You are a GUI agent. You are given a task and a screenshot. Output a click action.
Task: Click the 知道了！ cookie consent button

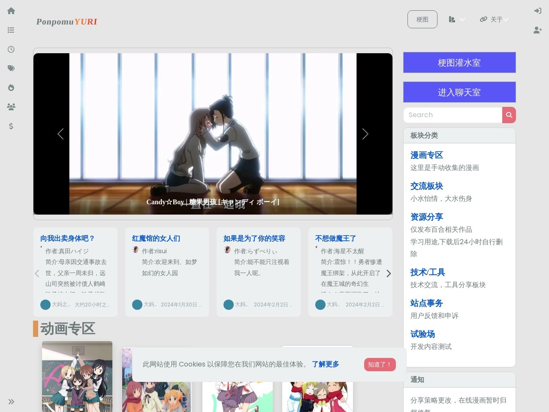[x=380, y=364]
